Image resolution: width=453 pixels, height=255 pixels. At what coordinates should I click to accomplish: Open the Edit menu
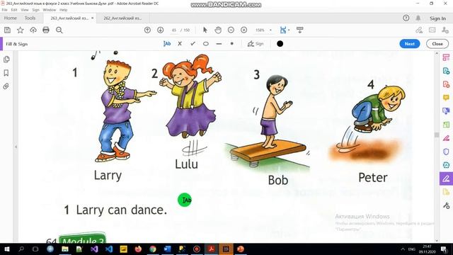[14, 10]
